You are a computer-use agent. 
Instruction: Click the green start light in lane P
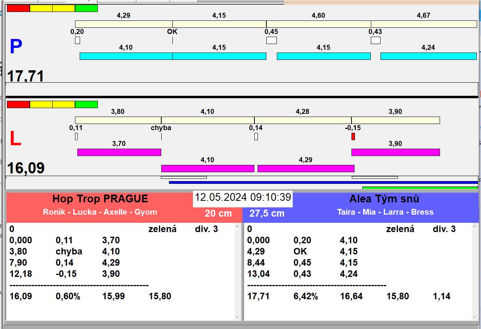pyautogui.click(x=86, y=8)
